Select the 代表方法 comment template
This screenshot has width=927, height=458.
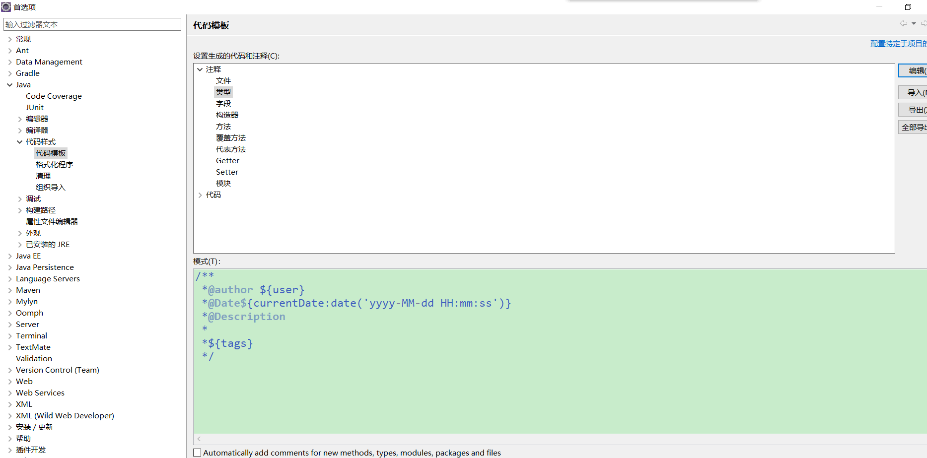click(231, 149)
